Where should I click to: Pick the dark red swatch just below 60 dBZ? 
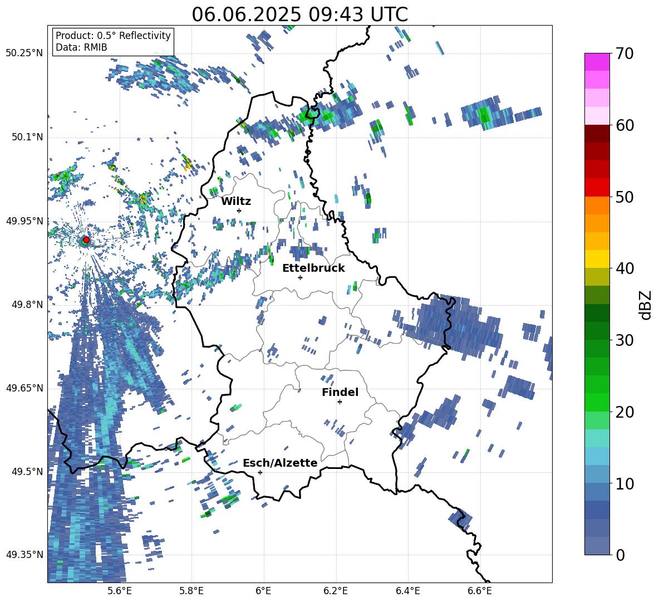[x=597, y=134]
